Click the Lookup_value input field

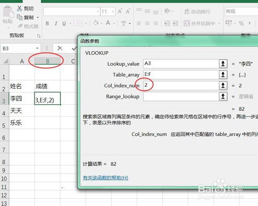(x=181, y=64)
